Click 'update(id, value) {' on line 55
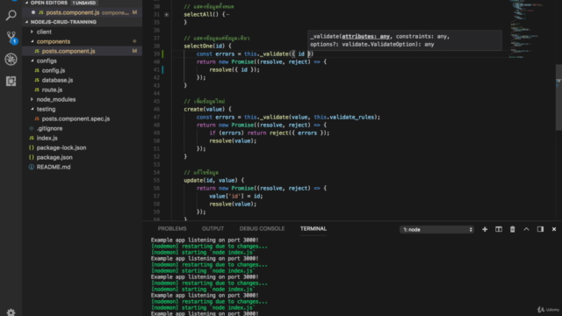This screenshot has width=562, height=316. 214,180
